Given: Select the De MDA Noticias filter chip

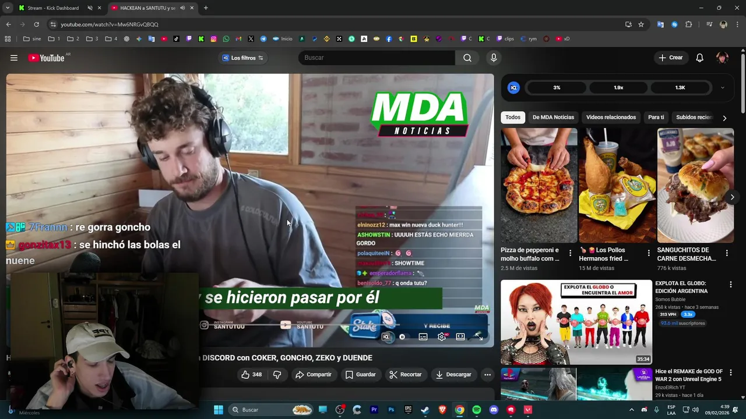Looking at the screenshot, I should (x=553, y=118).
